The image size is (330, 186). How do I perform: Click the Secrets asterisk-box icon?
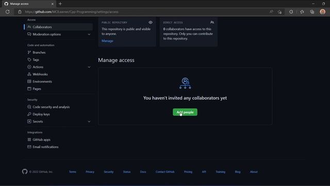pos(29,121)
